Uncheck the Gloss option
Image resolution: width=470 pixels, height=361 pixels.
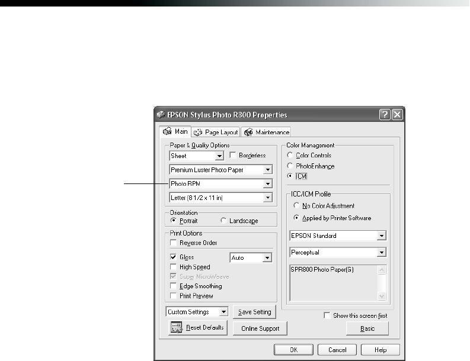click(x=173, y=257)
